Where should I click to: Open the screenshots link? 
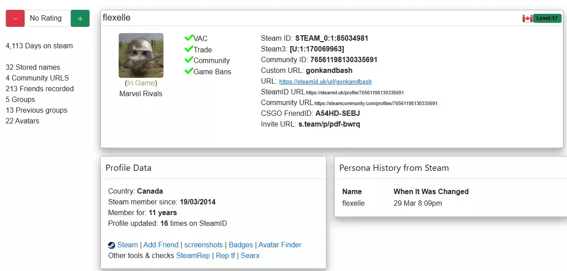pyautogui.click(x=203, y=245)
